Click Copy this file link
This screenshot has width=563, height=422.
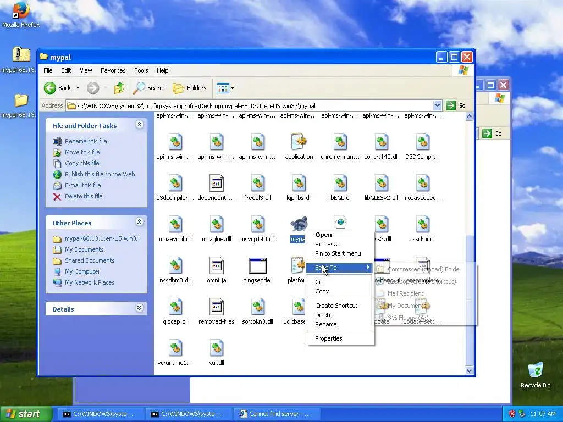[x=82, y=163]
